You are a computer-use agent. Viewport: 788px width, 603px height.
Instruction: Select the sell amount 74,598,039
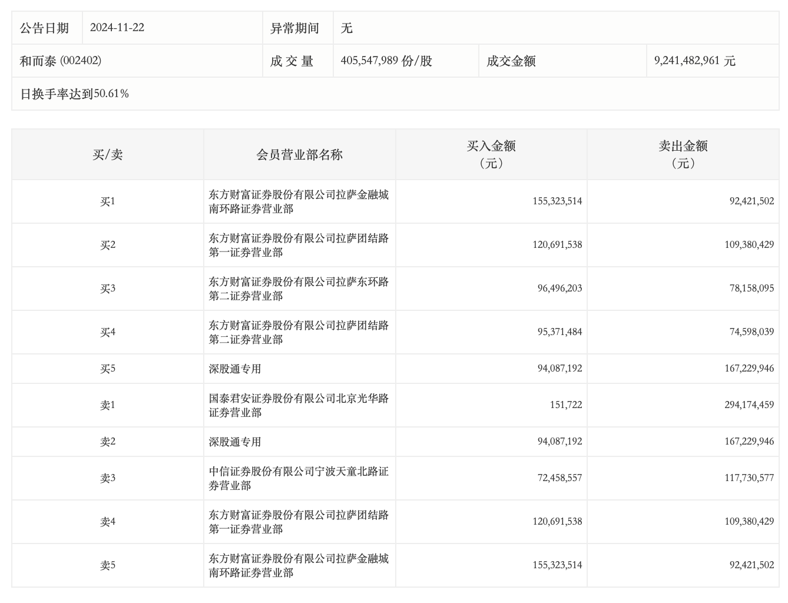(x=751, y=332)
